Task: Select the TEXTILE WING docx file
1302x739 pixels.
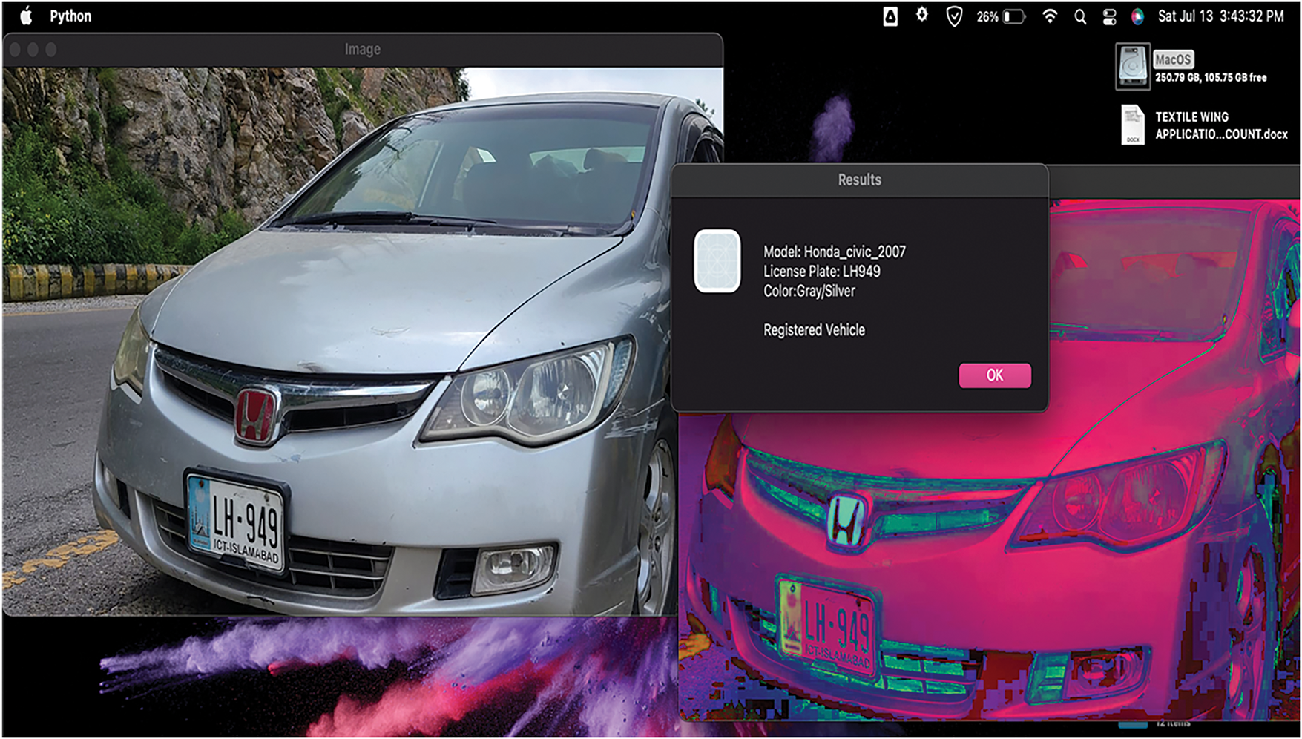Action: (x=1133, y=125)
